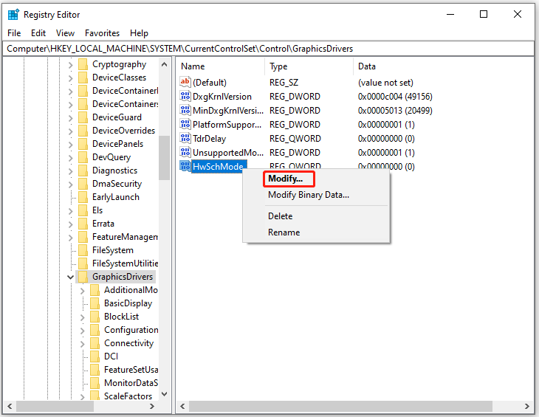This screenshot has height=417, width=539.
Task: Select Delete in the context menu
Action: tap(280, 216)
